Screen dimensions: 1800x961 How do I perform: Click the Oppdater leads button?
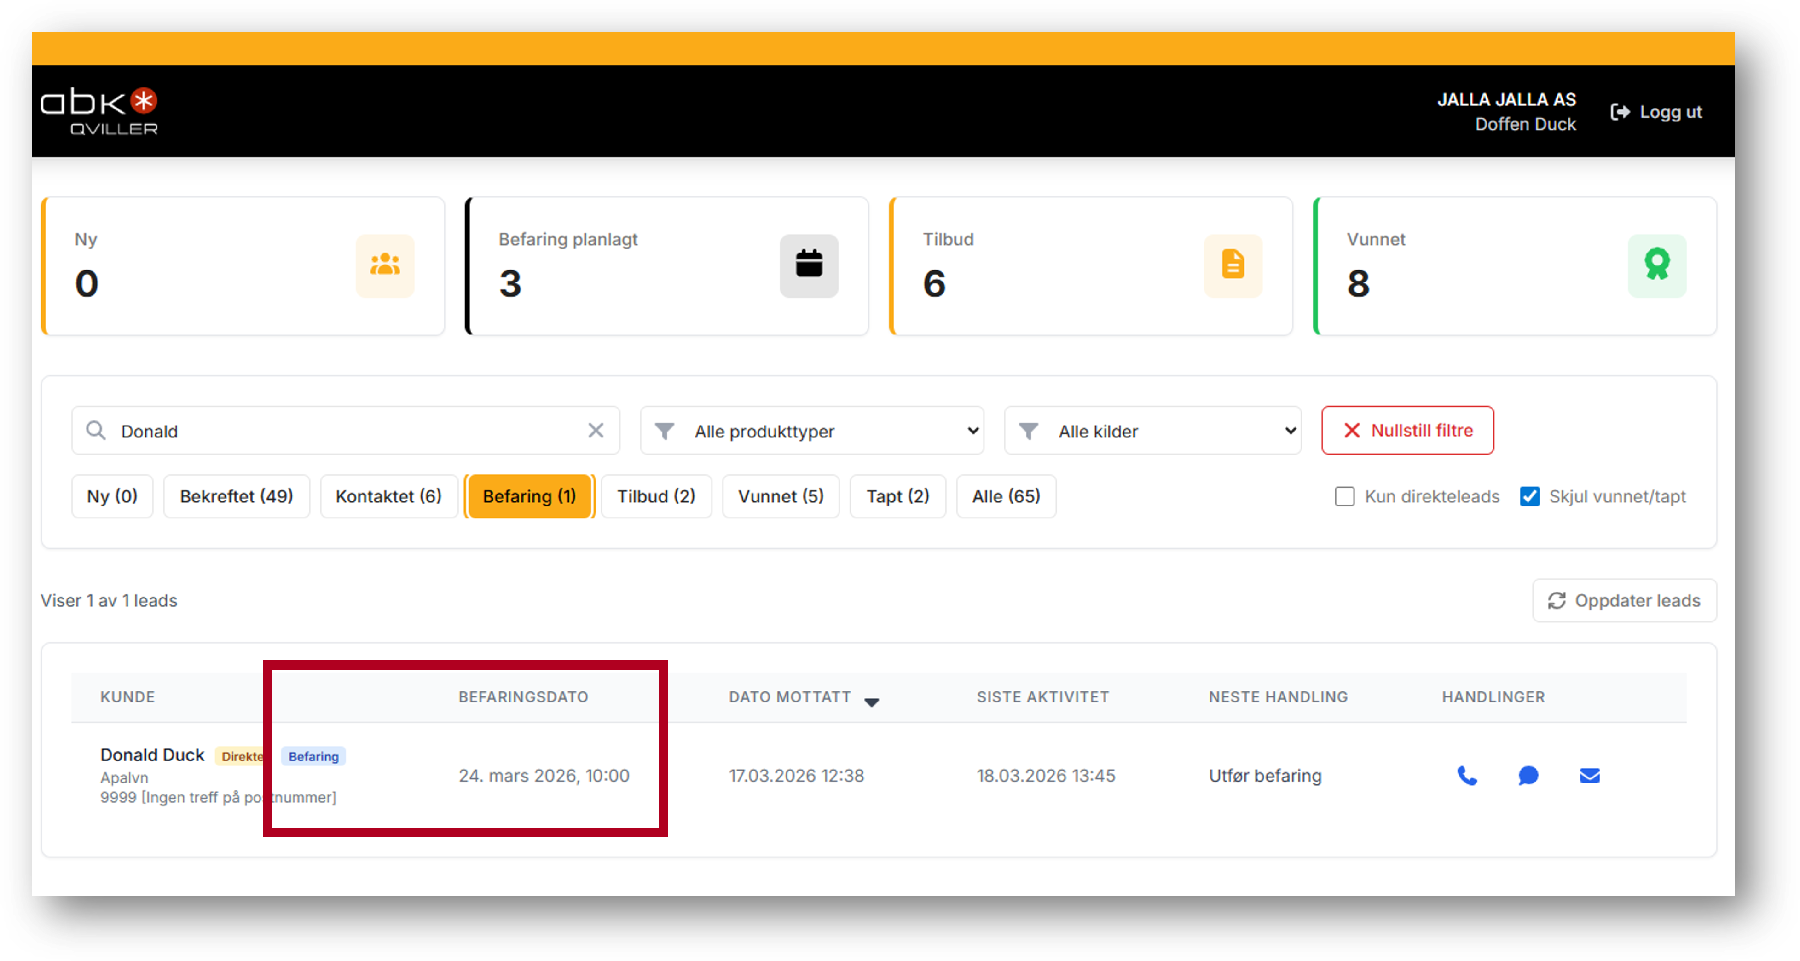tap(1624, 601)
